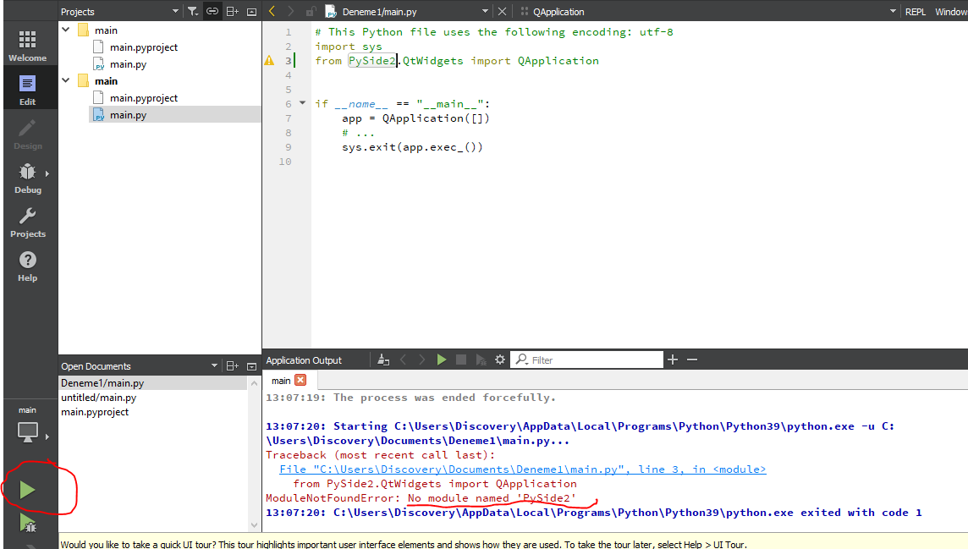The image size is (968, 549).
Task: Click line number 7 in the gutter
Action: 289,118
